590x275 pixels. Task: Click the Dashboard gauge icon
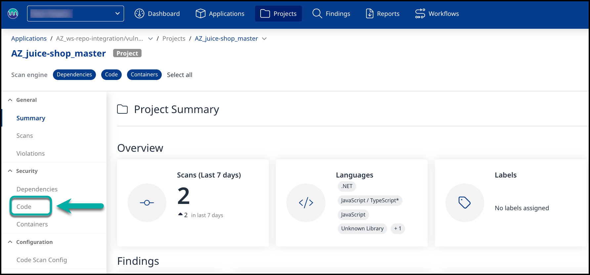coord(139,14)
